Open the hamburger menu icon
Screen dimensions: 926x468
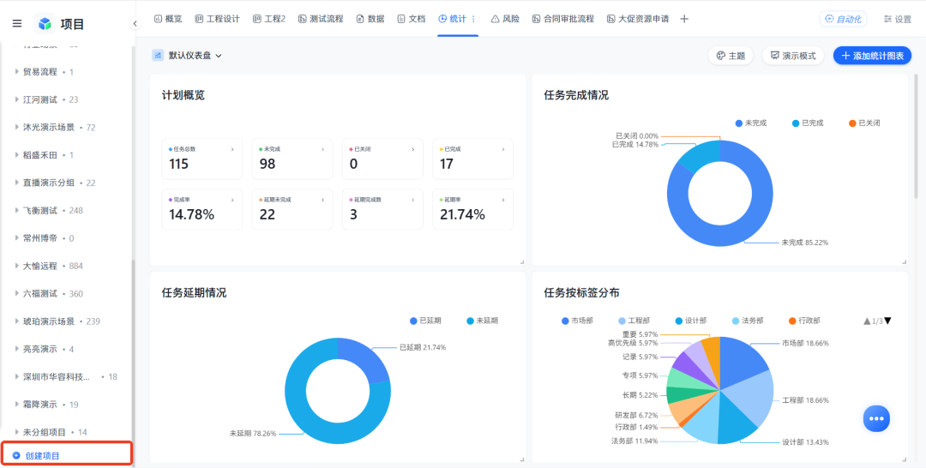[17, 24]
